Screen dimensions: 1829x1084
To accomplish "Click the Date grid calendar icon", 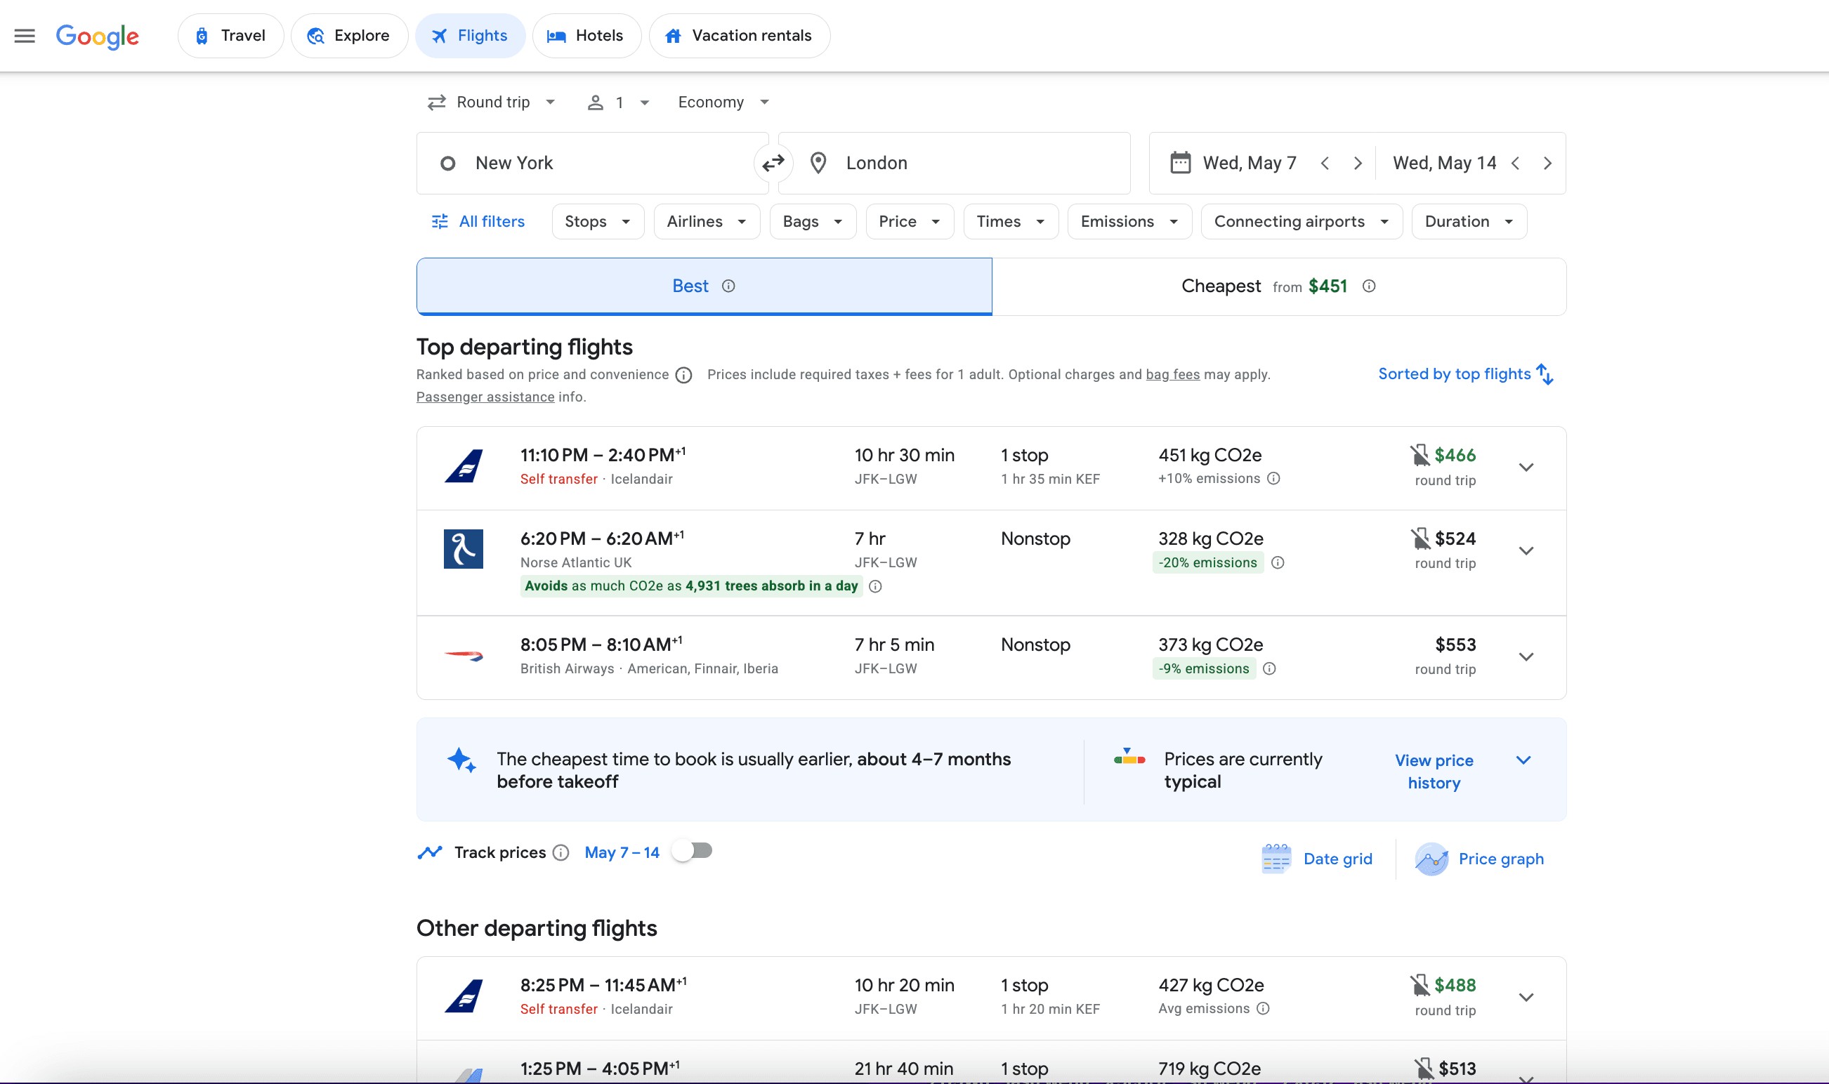I will 1276,859.
